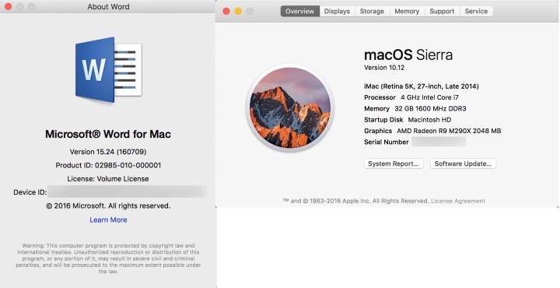The height and width of the screenshot is (288, 560).
Task: Click the Version 15.24 (160709) text
Action: tap(108, 152)
